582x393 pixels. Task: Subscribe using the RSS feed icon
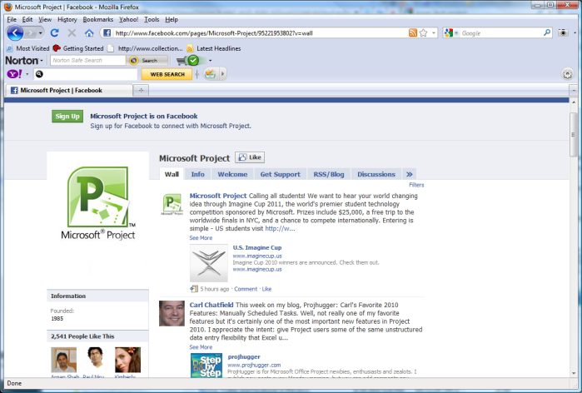pos(412,32)
